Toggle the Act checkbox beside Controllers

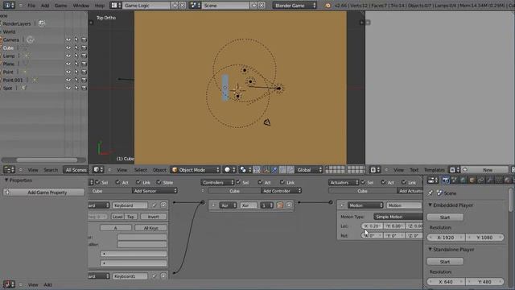(x=261, y=182)
